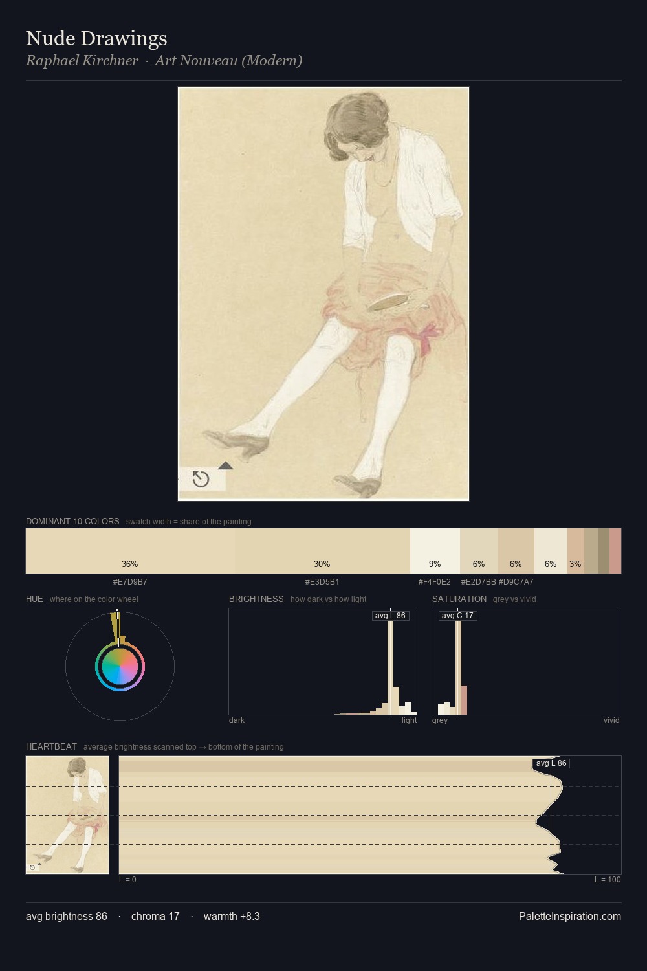Click the BRIGHTNESS section heading
This screenshot has width=647, height=971.
[x=256, y=599]
